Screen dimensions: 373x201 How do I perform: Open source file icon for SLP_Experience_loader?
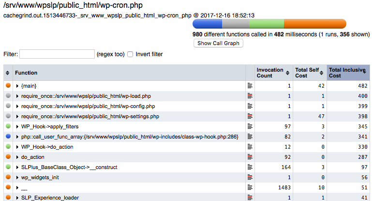click(x=250, y=198)
